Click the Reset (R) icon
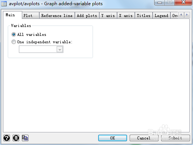193x145 pixels. (16, 138)
